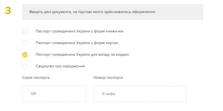Click the 'Свідоцтво про народження' label text
Image resolution: width=223 pixels, height=111 pixels.
tap(60, 66)
